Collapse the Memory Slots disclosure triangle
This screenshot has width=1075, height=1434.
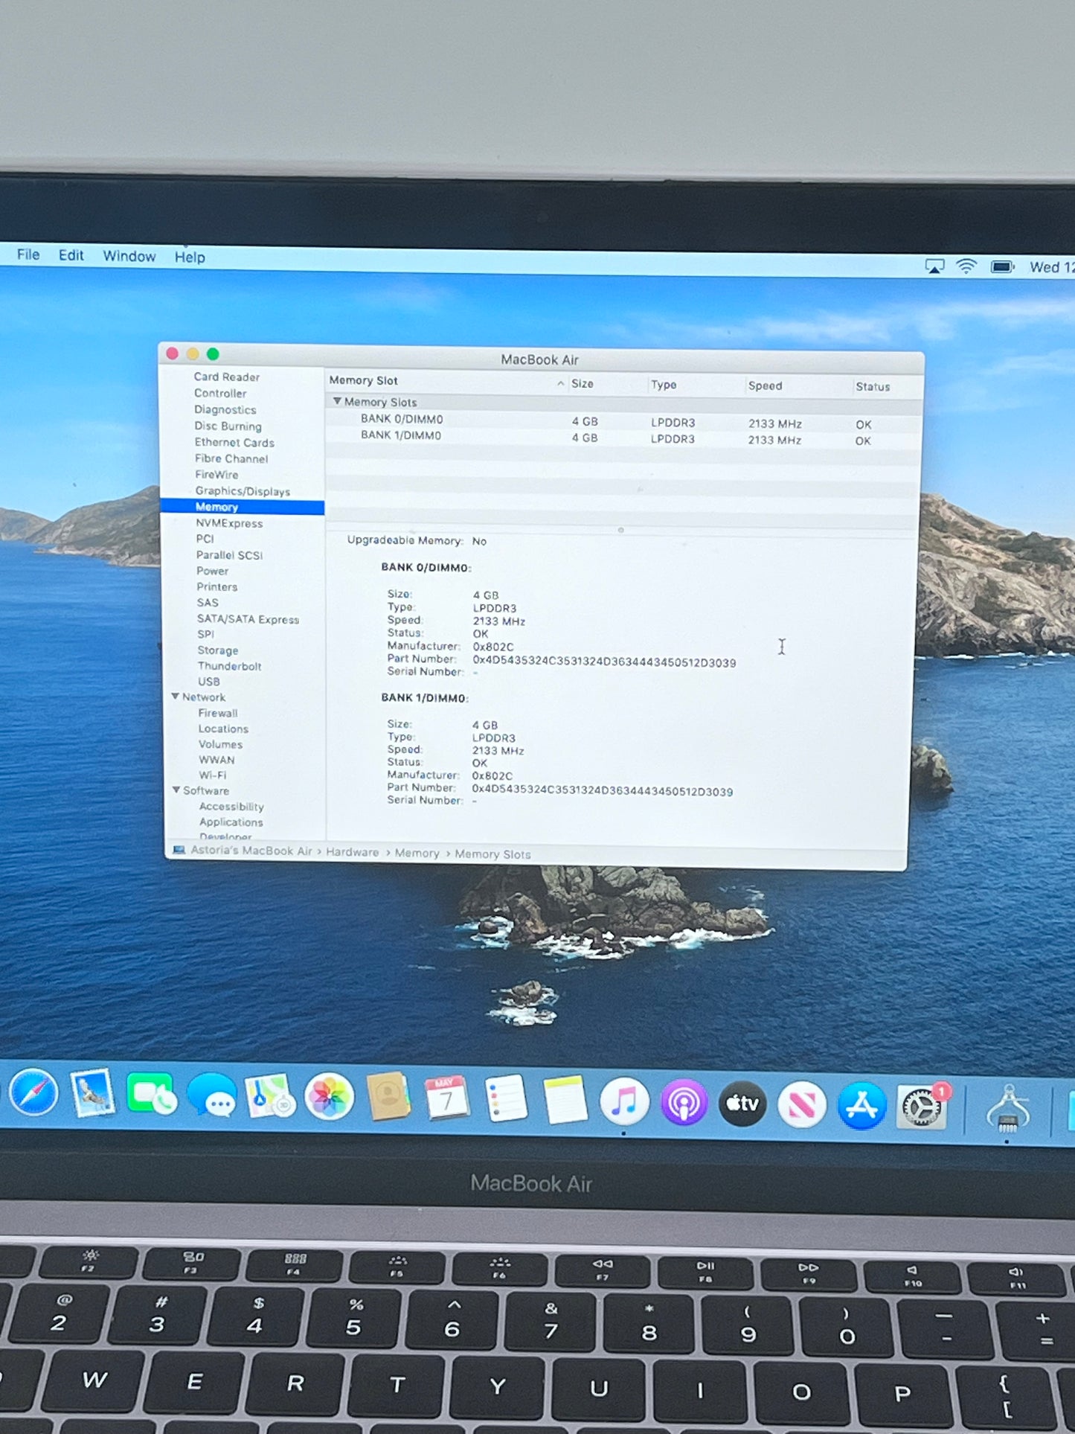point(337,401)
